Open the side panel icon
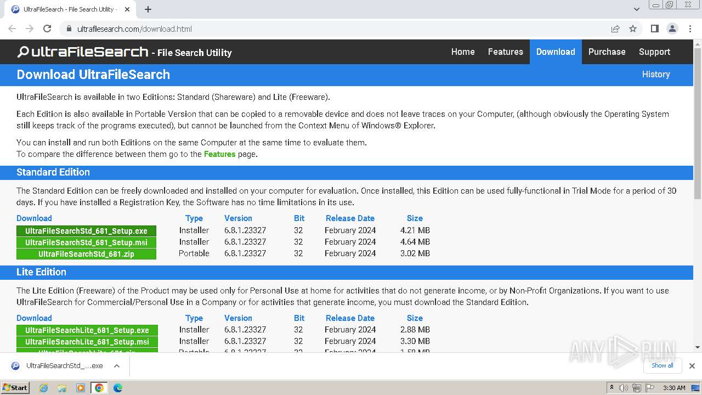Screen dimensions: 702x395 (654, 29)
